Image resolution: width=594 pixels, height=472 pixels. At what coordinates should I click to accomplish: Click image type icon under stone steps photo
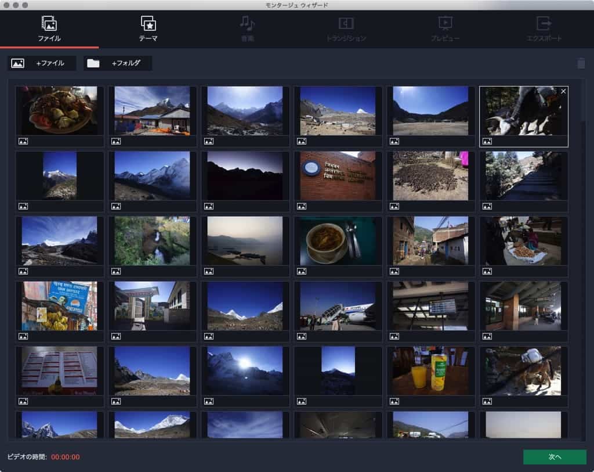(x=487, y=206)
